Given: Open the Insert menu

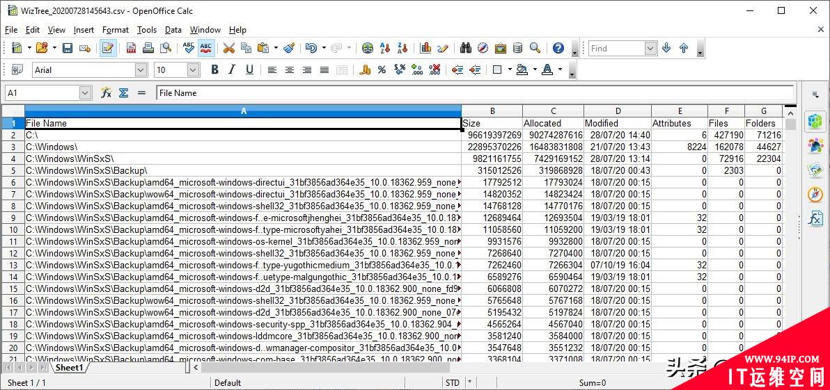Looking at the screenshot, I should (84, 30).
